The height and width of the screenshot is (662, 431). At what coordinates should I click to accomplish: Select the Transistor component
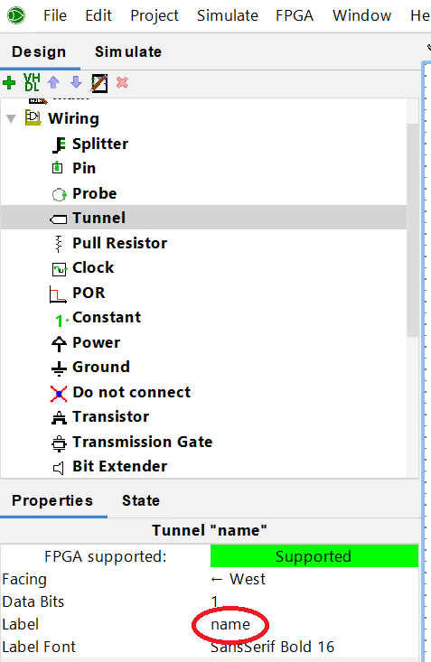pos(110,416)
